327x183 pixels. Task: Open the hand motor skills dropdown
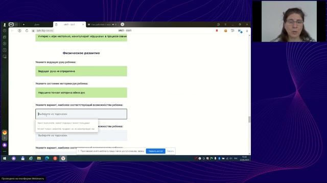click(81, 93)
